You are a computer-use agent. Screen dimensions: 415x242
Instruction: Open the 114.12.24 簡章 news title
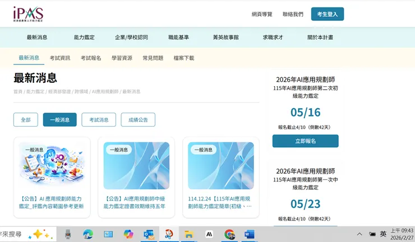coord(220,202)
